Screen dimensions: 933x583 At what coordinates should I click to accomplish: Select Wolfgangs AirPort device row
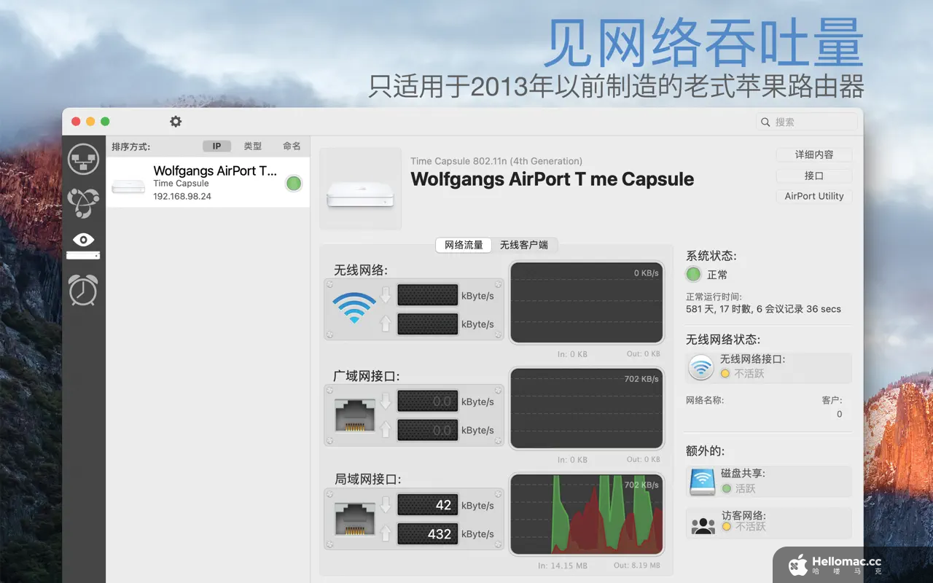pos(208,182)
